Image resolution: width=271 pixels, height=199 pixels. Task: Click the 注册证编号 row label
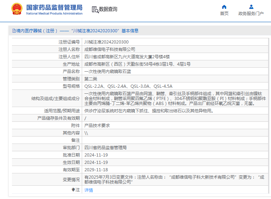pos(69,42)
